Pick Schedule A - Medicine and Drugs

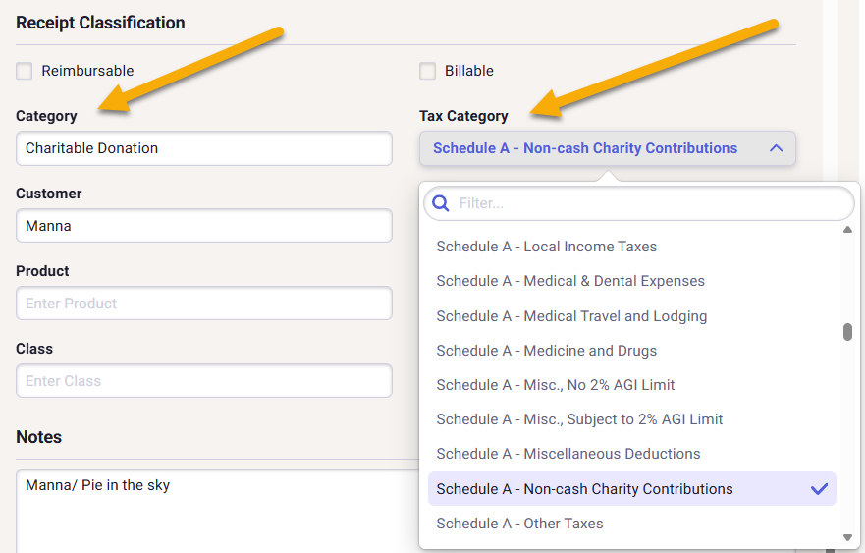[546, 351]
